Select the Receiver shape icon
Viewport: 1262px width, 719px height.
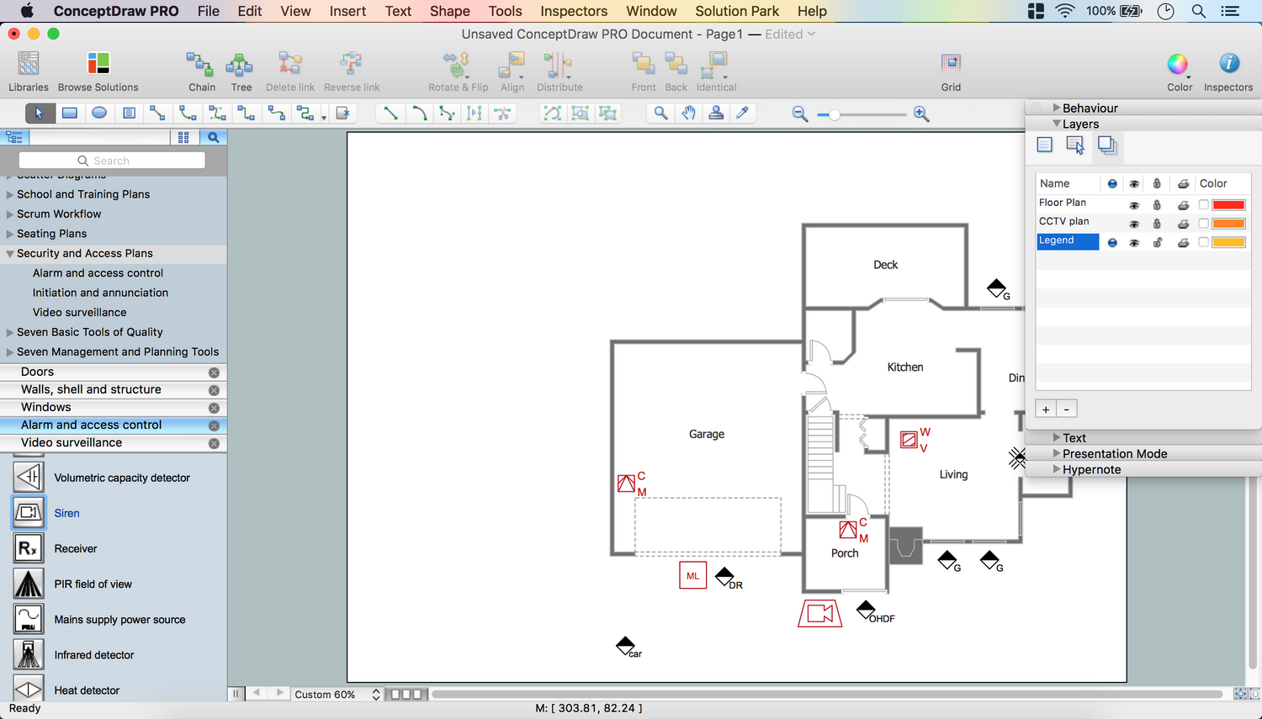pyautogui.click(x=29, y=548)
